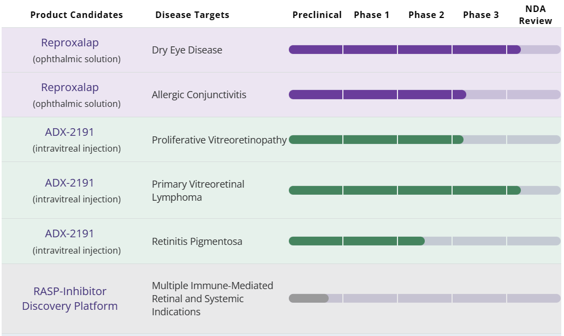Click the Preclinical stage header
564x336 pixels.
[x=317, y=15]
